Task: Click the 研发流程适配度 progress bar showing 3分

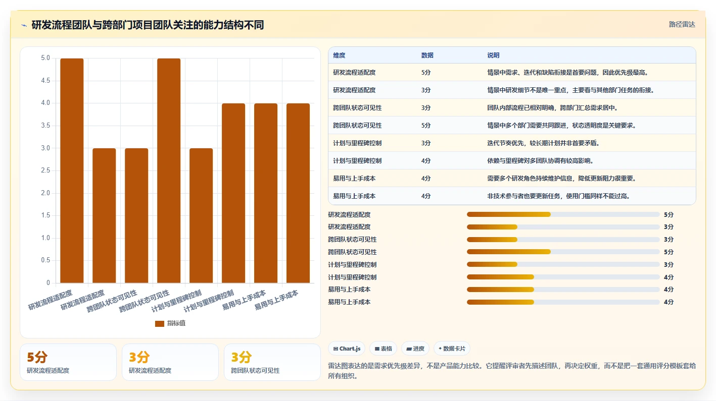Action: (563, 227)
